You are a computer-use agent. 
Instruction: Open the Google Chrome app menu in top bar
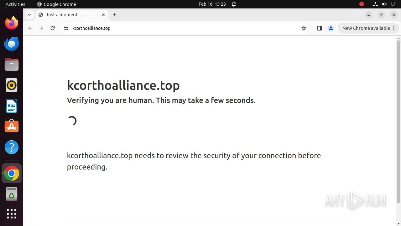click(56, 4)
